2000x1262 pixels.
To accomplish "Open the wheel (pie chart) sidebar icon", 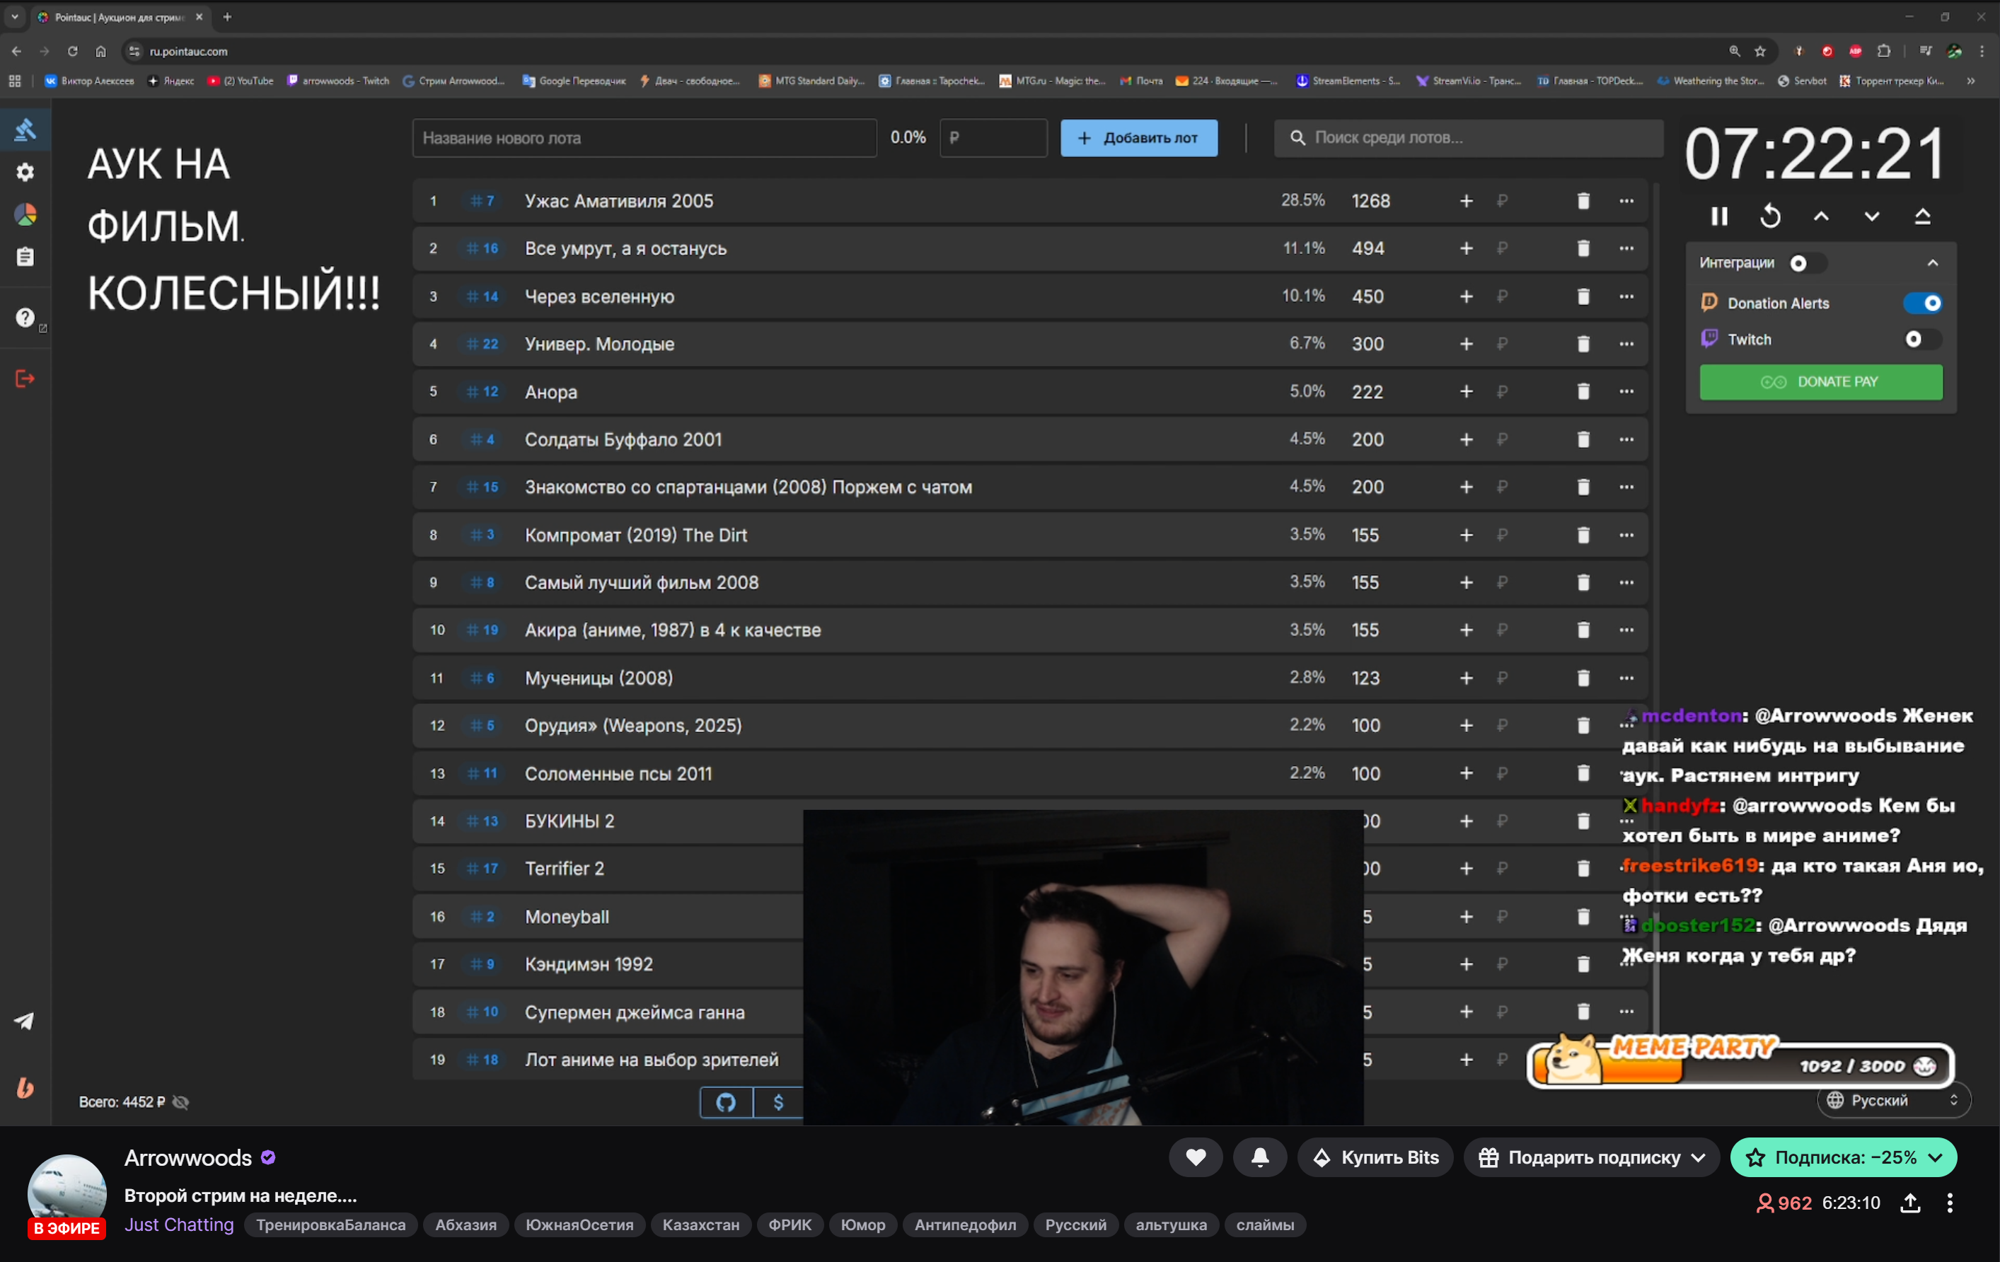I will tap(25, 215).
